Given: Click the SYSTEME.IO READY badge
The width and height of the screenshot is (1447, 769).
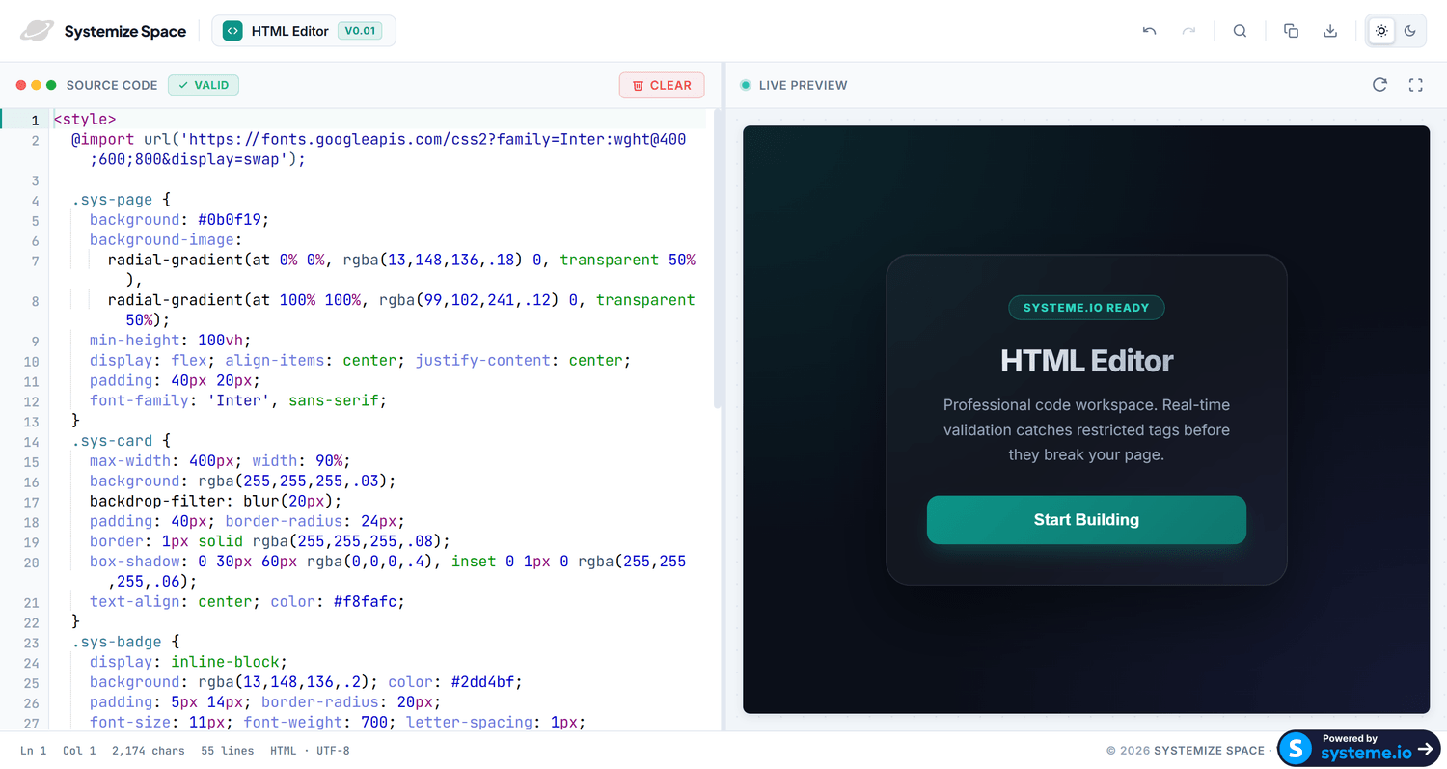Looking at the screenshot, I should tap(1086, 308).
